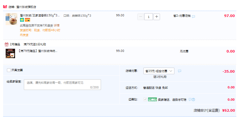This screenshot has width=240, height=117.
Task: Click the quantity input field showing 1
Action: (x=149, y=17)
